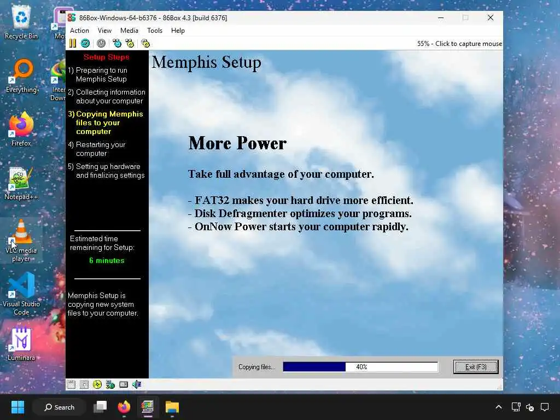Click the first floppy drive status icon
Screen dimensions: 560x420
pos(71,384)
